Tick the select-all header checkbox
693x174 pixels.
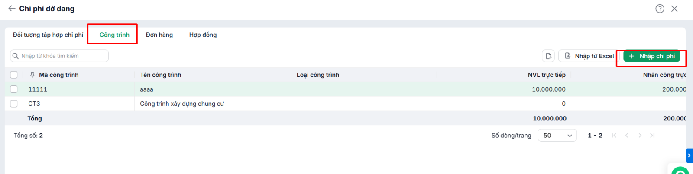coord(14,75)
